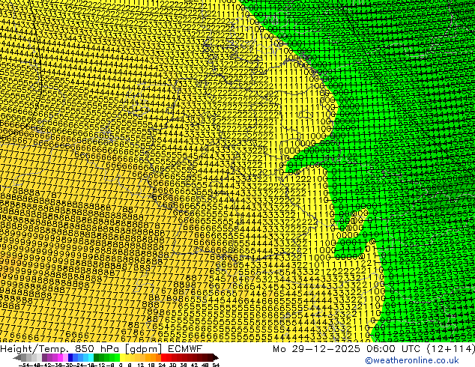The width and height of the screenshot is (475, 367).
Task: Click the -54 label on the color scale
Action: (x=24, y=365)
